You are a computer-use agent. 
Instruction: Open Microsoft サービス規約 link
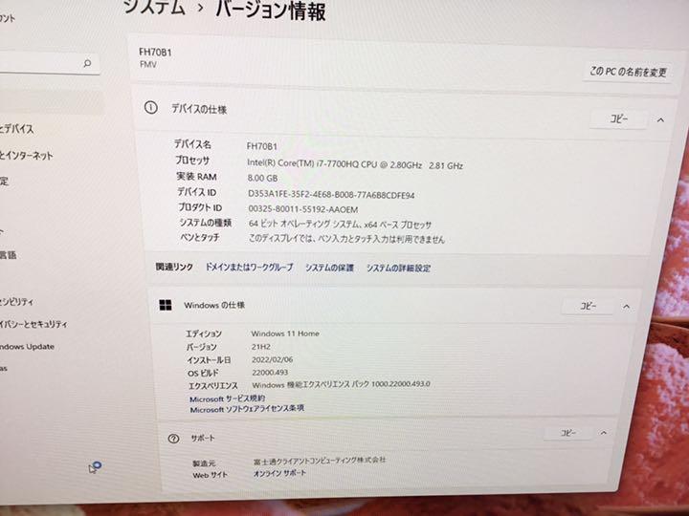[227, 398]
